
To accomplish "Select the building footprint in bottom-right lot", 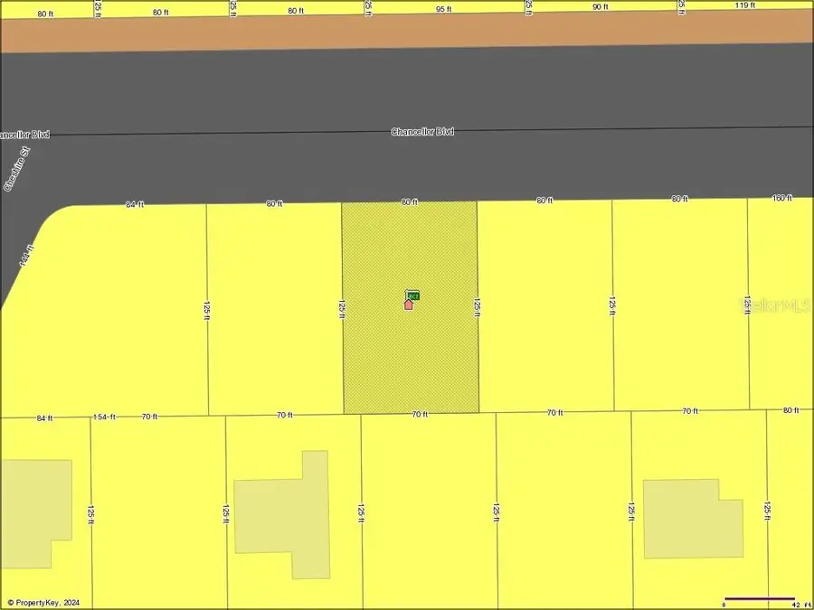I will [x=692, y=519].
